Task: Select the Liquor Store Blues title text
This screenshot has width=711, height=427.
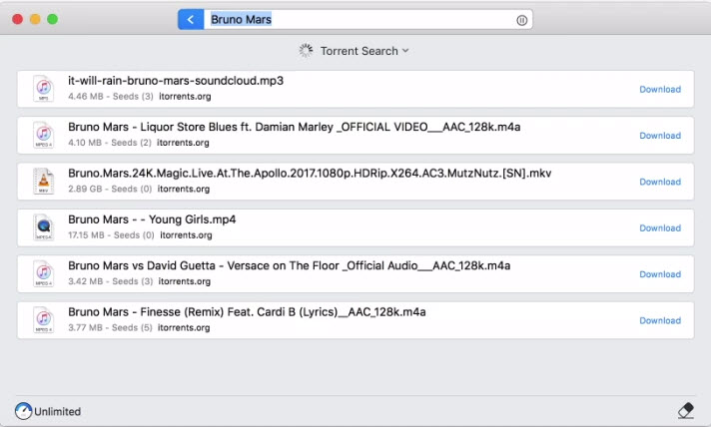Action: (295, 127)
